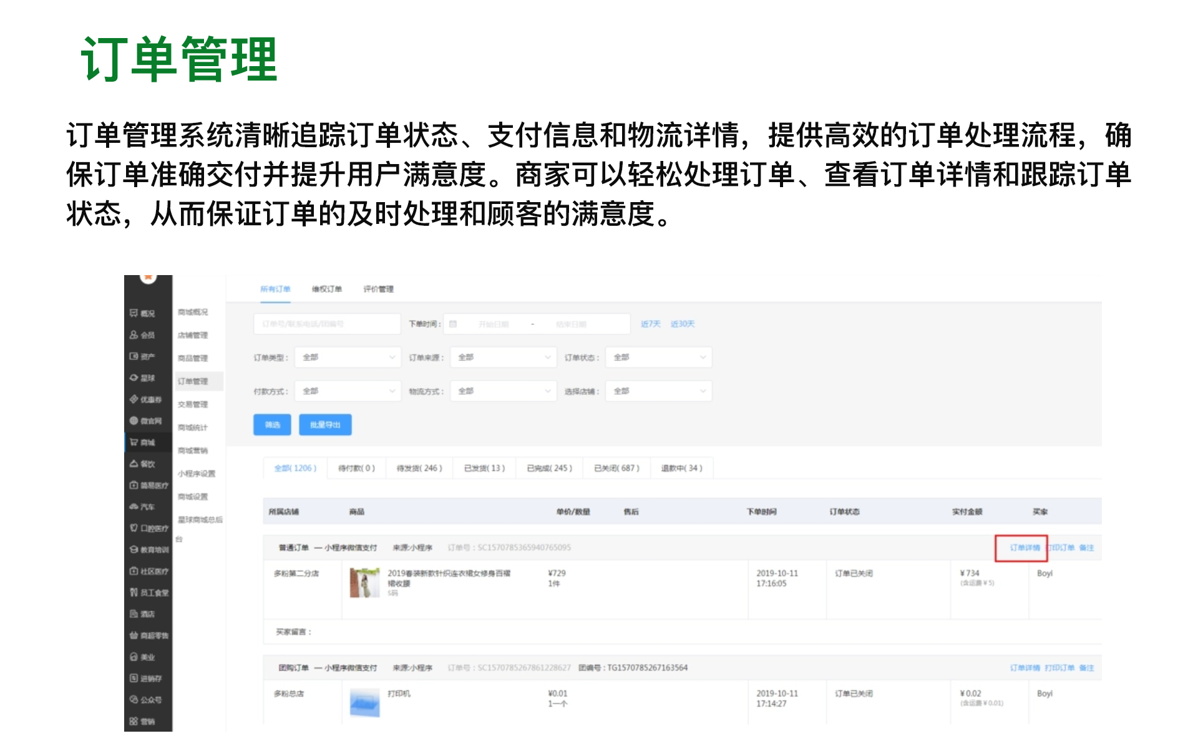Open the 待发货(246) order tab

pos(421,468)
